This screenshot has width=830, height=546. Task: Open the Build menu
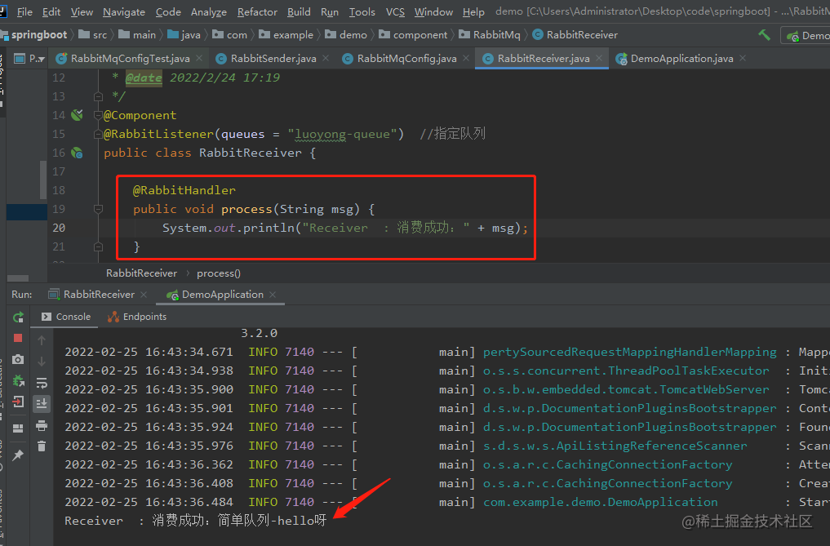[299, 11]
